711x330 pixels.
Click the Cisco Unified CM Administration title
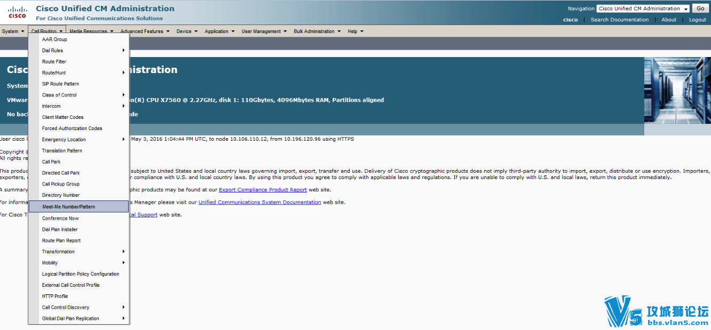(x=105, y=9)
